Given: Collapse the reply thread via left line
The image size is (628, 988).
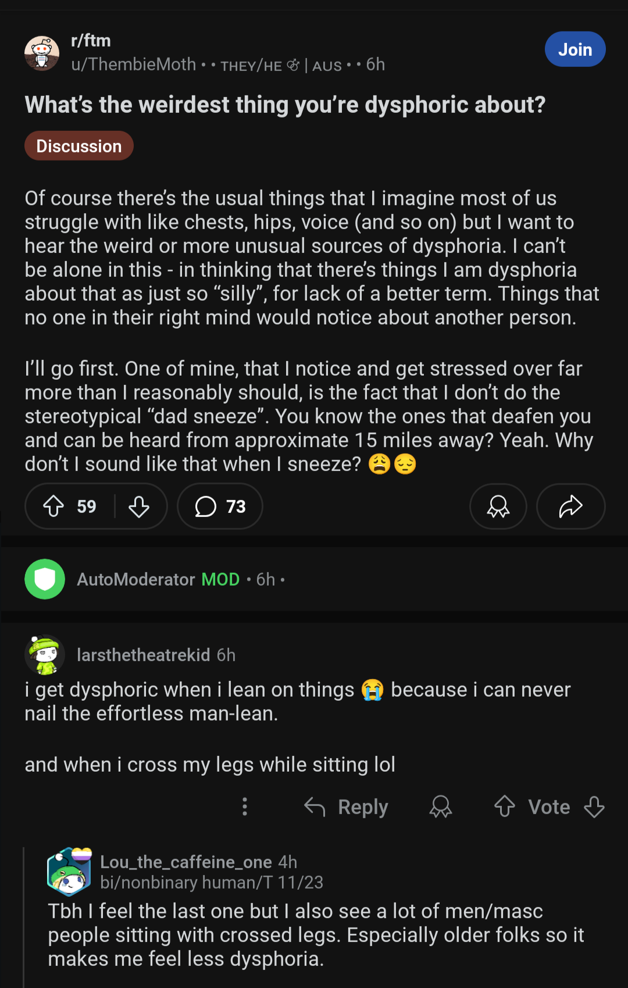Looking at the screenshot, I should [24, 917].
